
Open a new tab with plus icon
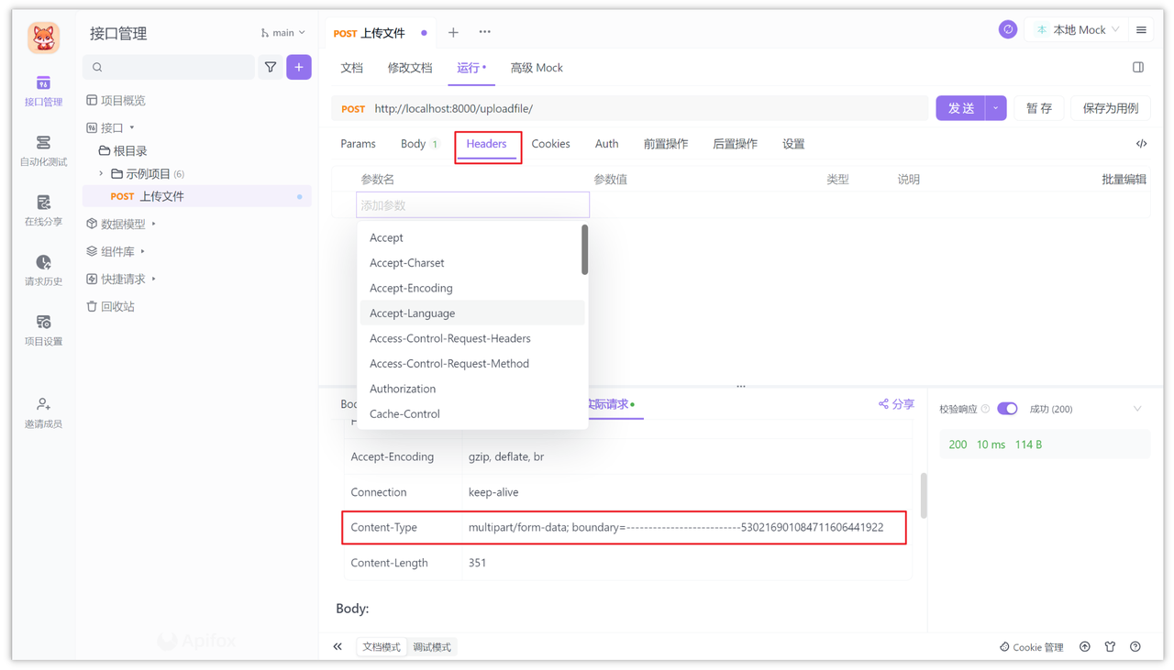453,33
